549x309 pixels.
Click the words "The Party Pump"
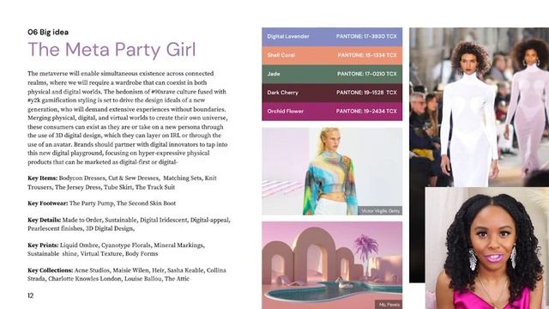[92, 203]
